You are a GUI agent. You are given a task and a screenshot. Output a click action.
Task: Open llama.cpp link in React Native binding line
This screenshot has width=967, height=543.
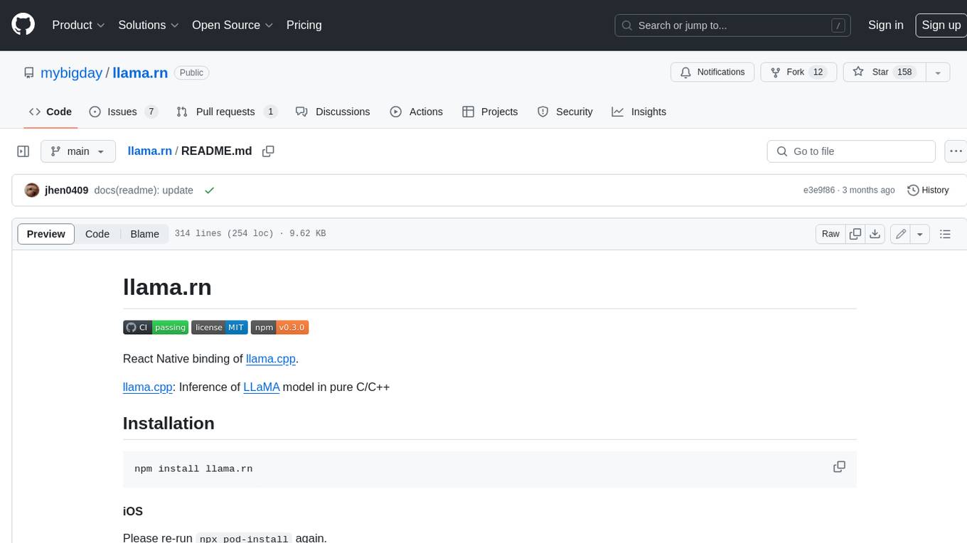(x=270, y=359)
